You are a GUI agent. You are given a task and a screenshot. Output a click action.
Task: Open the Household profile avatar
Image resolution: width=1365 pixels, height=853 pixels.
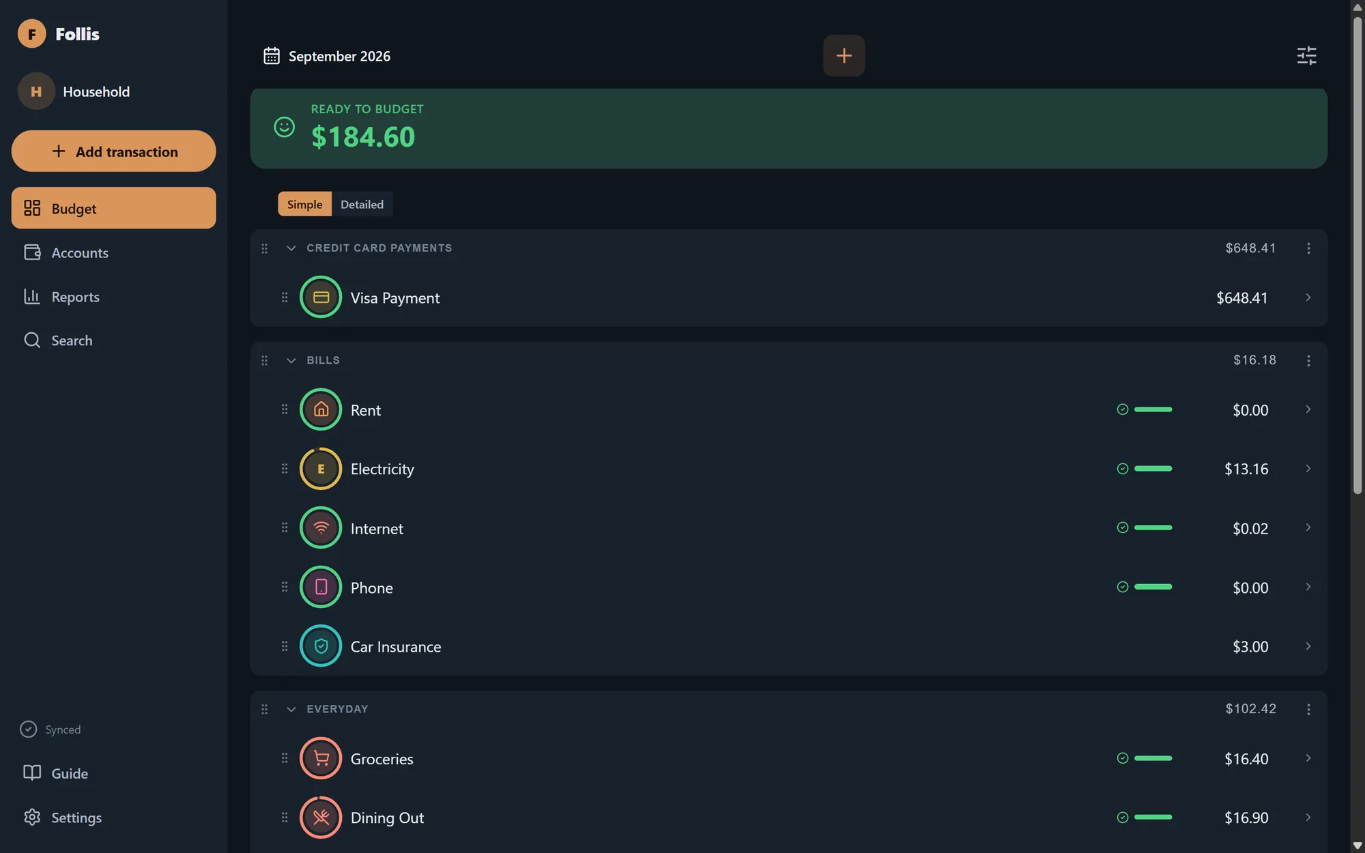(x=36, y=91)
